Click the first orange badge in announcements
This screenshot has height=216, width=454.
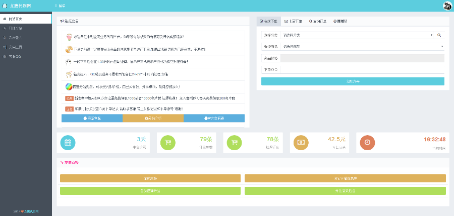click(69, 98)
